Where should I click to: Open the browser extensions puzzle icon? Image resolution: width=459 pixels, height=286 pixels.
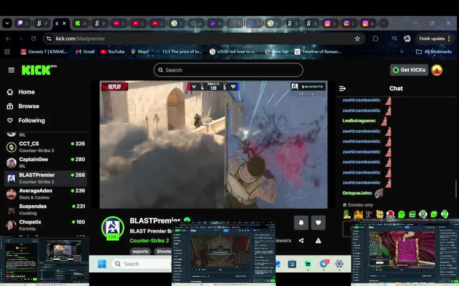[375, 39]
